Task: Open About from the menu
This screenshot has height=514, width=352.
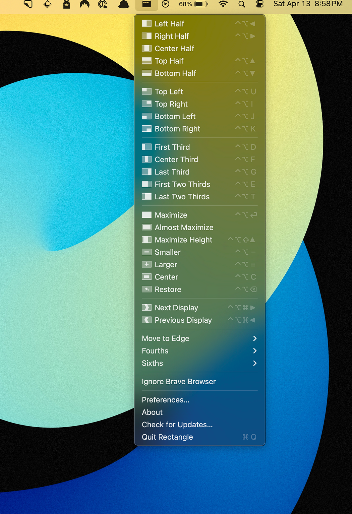Action: [200, 412]
